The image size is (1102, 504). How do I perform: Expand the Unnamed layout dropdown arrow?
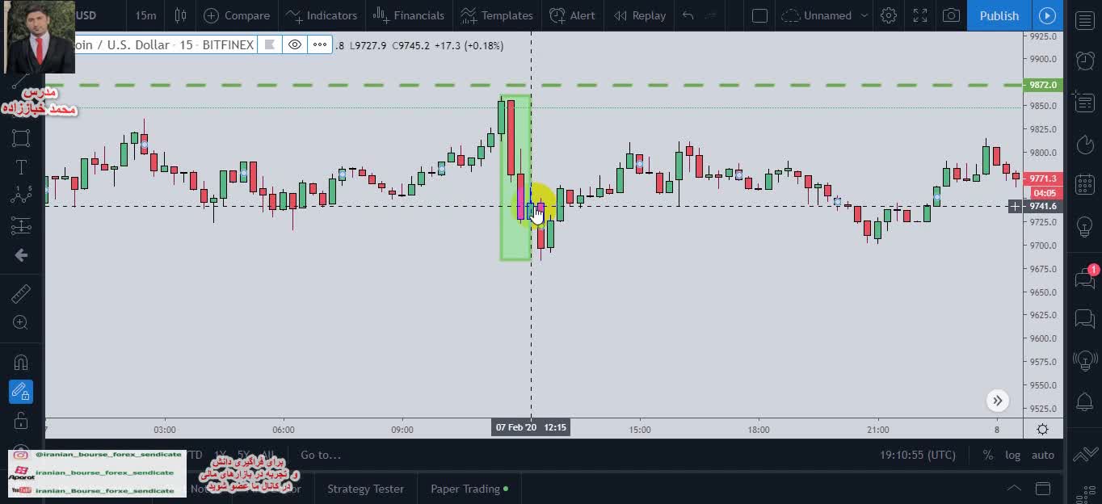point(864,15)
